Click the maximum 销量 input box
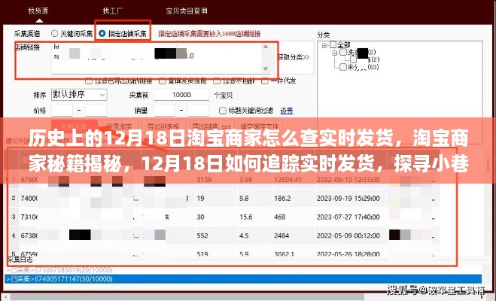 199,111
